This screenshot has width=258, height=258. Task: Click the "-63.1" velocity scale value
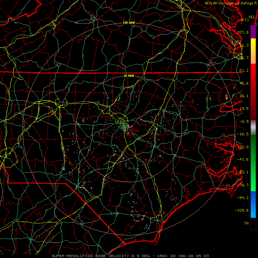point(243,172)
